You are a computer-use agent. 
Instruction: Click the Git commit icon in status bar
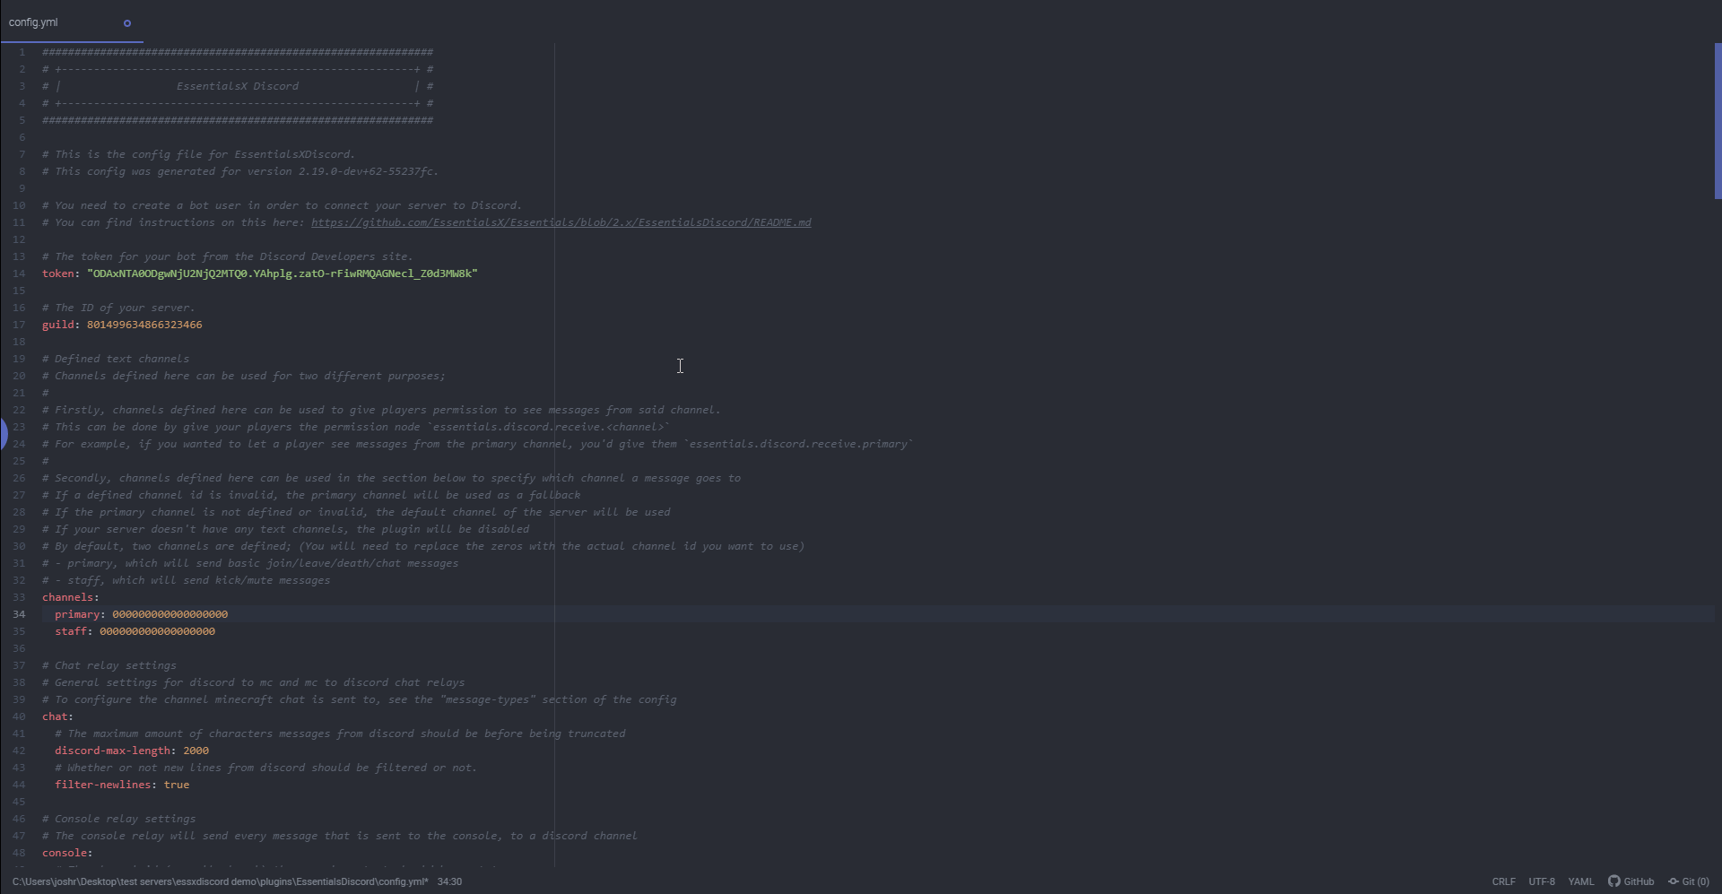tap(1673, 881)
